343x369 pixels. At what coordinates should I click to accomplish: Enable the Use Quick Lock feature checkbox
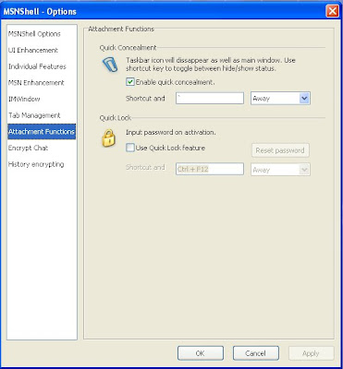click(130, 148)
